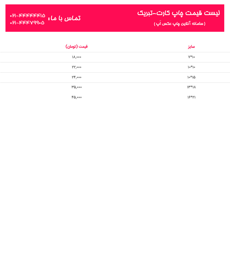
Task: Select the 7*10 size cell
Action: 191,57
